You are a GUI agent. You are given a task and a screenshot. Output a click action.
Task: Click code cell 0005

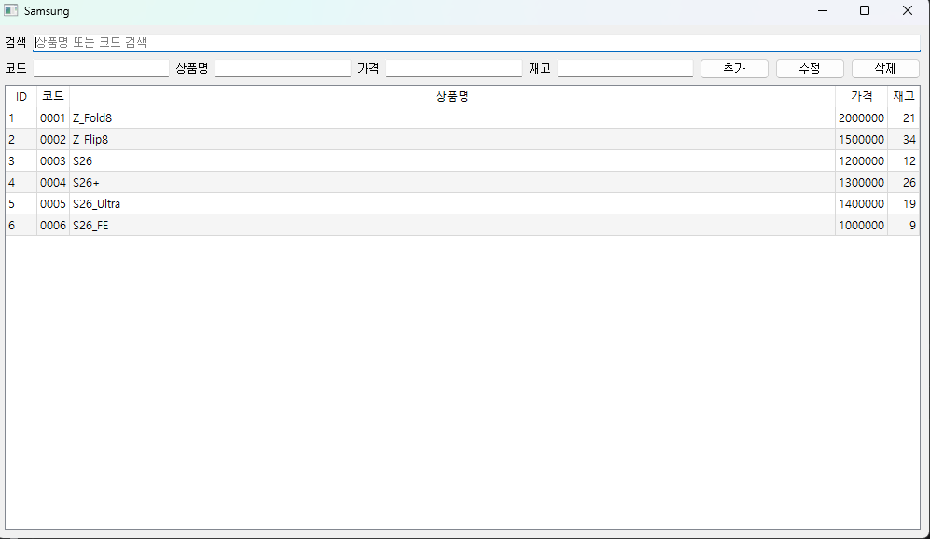click(x=53, y=203)
